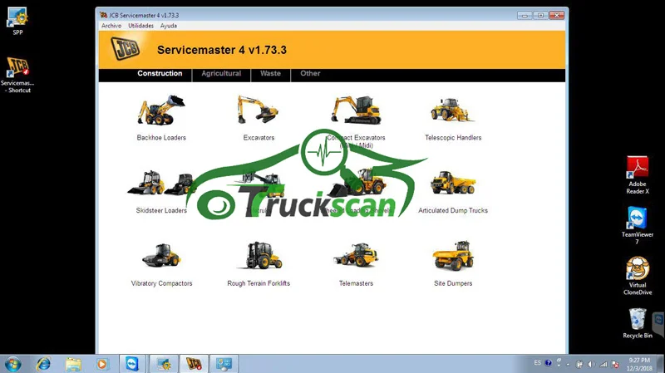
Task: Click the Telescopic Handlers label
Action: click(x=453, y=138)
